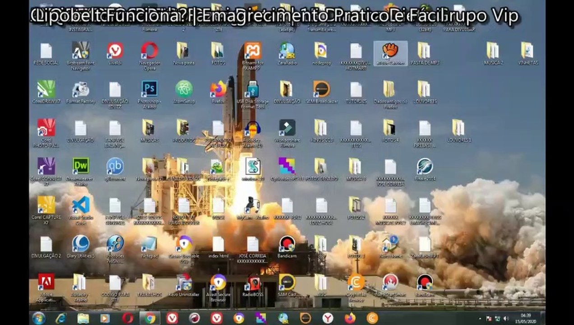Open the taskbar clock and date

[x=526, y=318]
